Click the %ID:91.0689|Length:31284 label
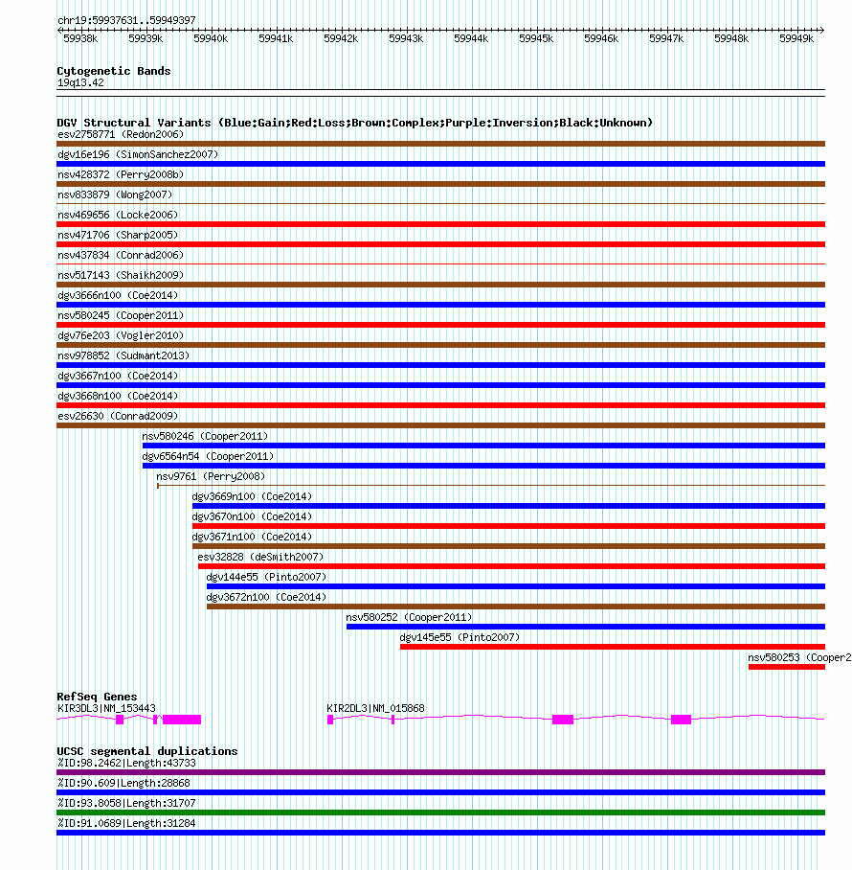Screen dimensions: 852x870 [x=126, y=823]
